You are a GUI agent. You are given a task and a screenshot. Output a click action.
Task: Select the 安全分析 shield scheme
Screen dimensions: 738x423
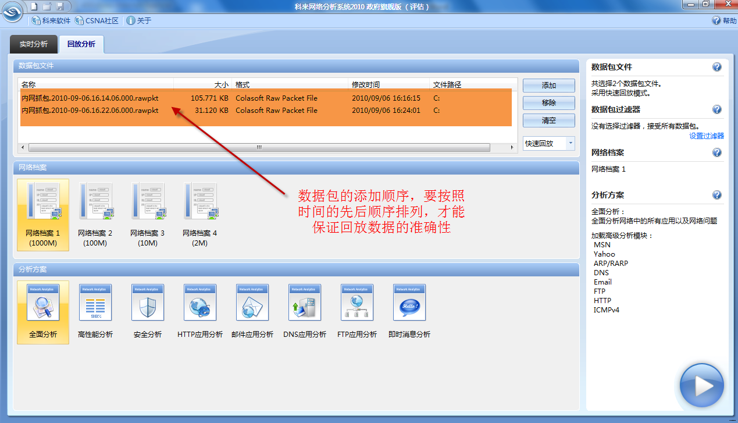pyautogui.click(x=148, y=312)
